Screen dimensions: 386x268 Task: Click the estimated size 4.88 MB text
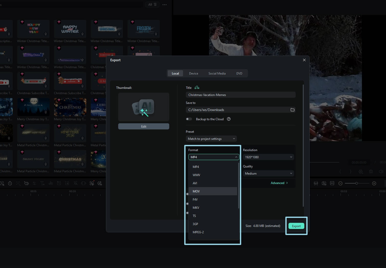click(x=263, y=226)
